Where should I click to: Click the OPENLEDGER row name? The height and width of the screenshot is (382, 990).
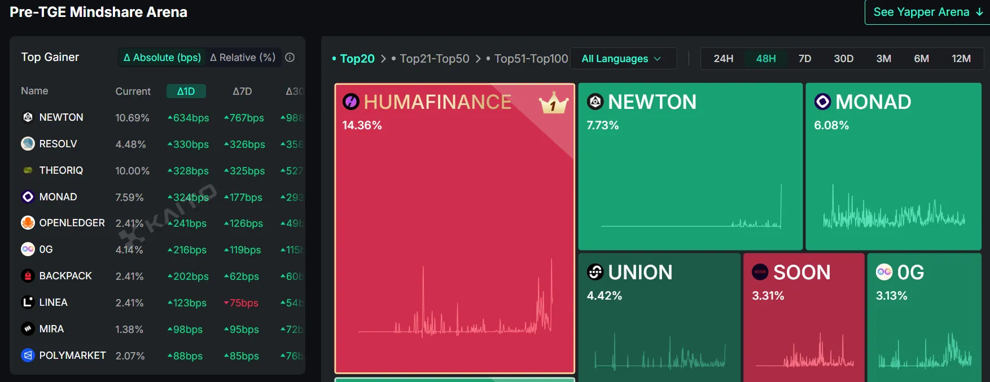tap(72, 222)
